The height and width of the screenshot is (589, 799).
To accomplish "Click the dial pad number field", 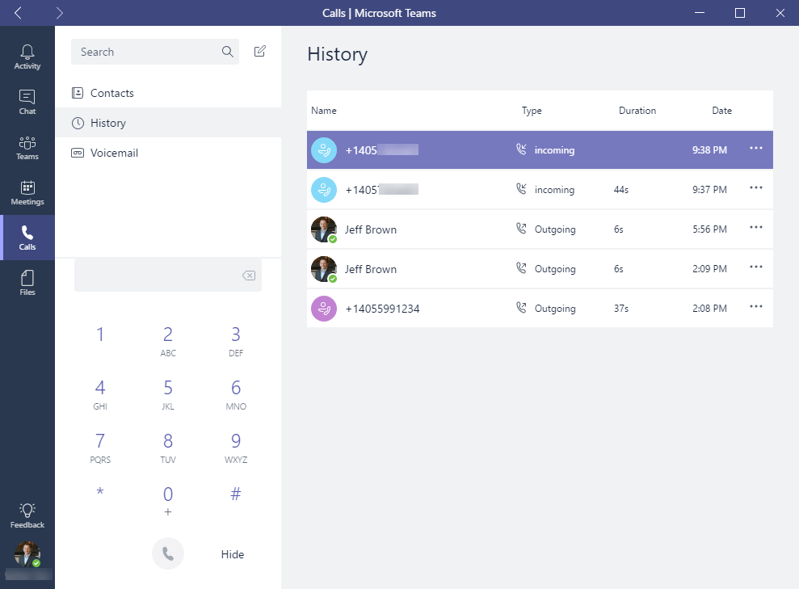I will tap(168, 276).
